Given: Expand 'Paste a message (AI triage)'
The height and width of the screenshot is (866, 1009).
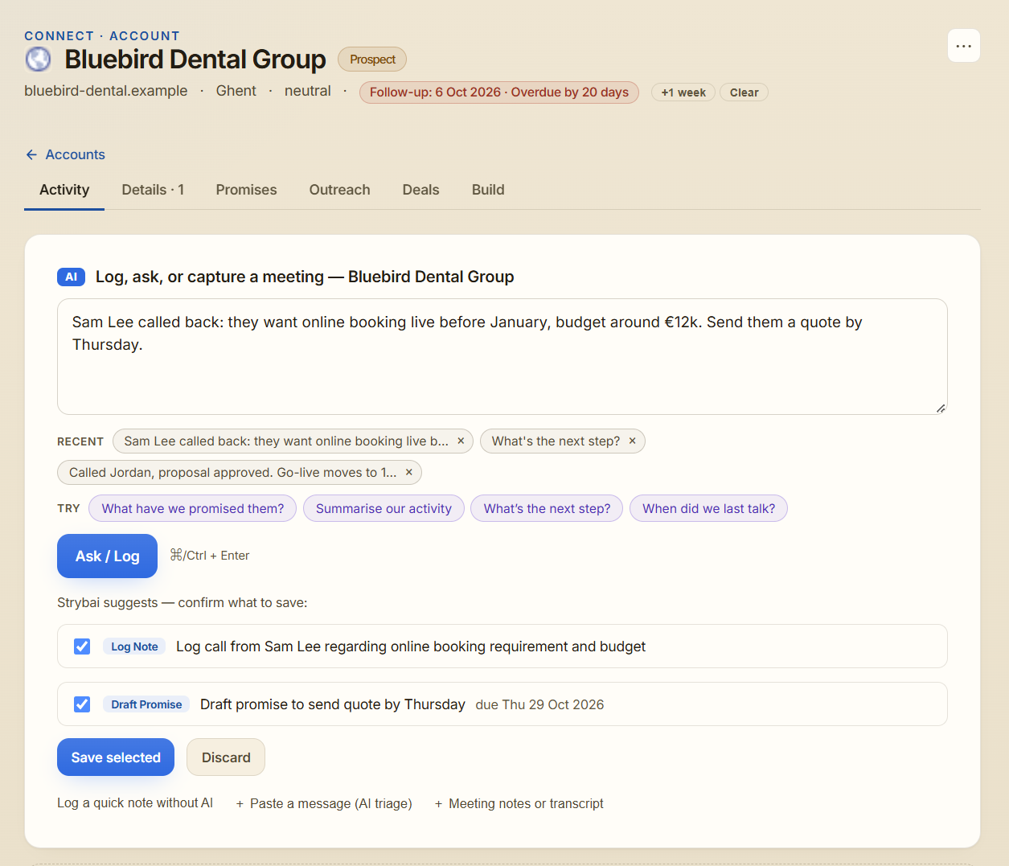Looking at the screenshot, I should tap(324, 803).
